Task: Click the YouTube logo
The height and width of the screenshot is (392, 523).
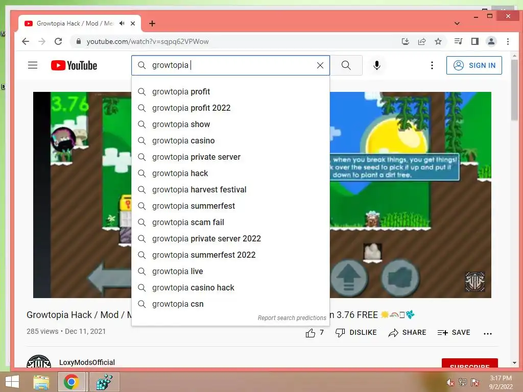Action: tap(74, 65)
